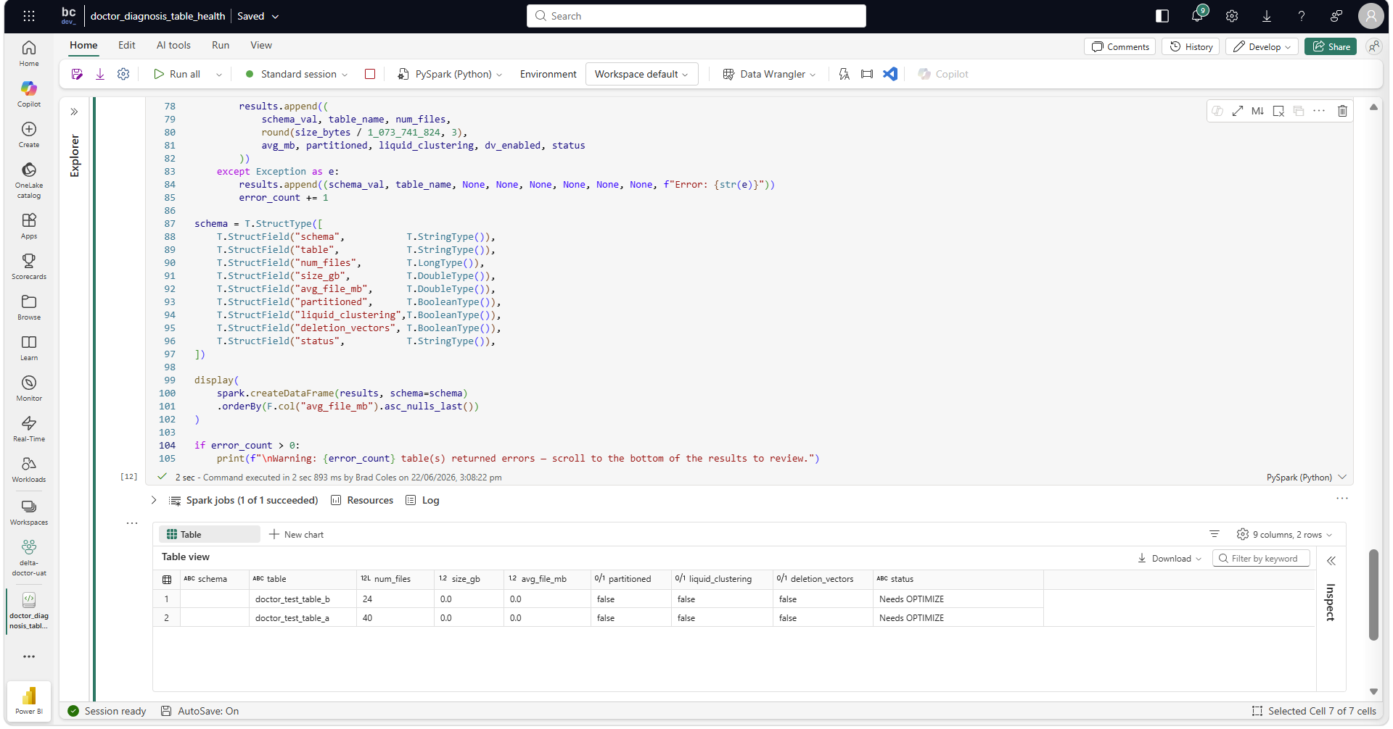Screen dimensions: 1393x729
Task: Collapse the Inspect panel chevron
Action: (x=1331, y=560)
